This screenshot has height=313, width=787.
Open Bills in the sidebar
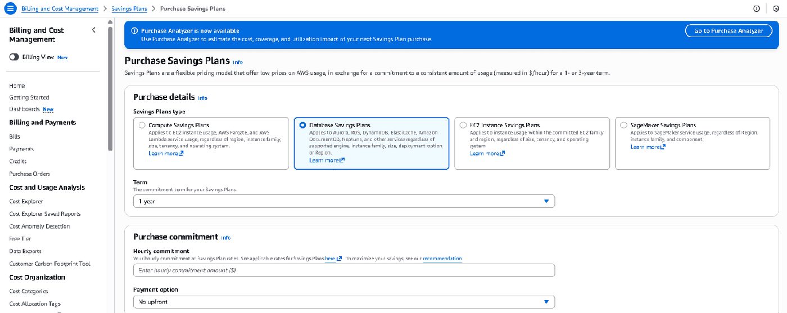click(15, 137)
